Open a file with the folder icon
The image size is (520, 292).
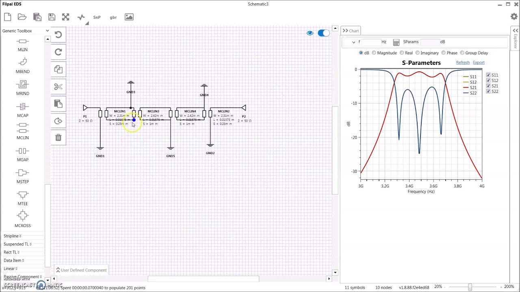(x=22, y=17)
